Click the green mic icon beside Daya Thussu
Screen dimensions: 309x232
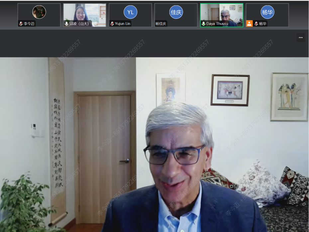(203, 24)
